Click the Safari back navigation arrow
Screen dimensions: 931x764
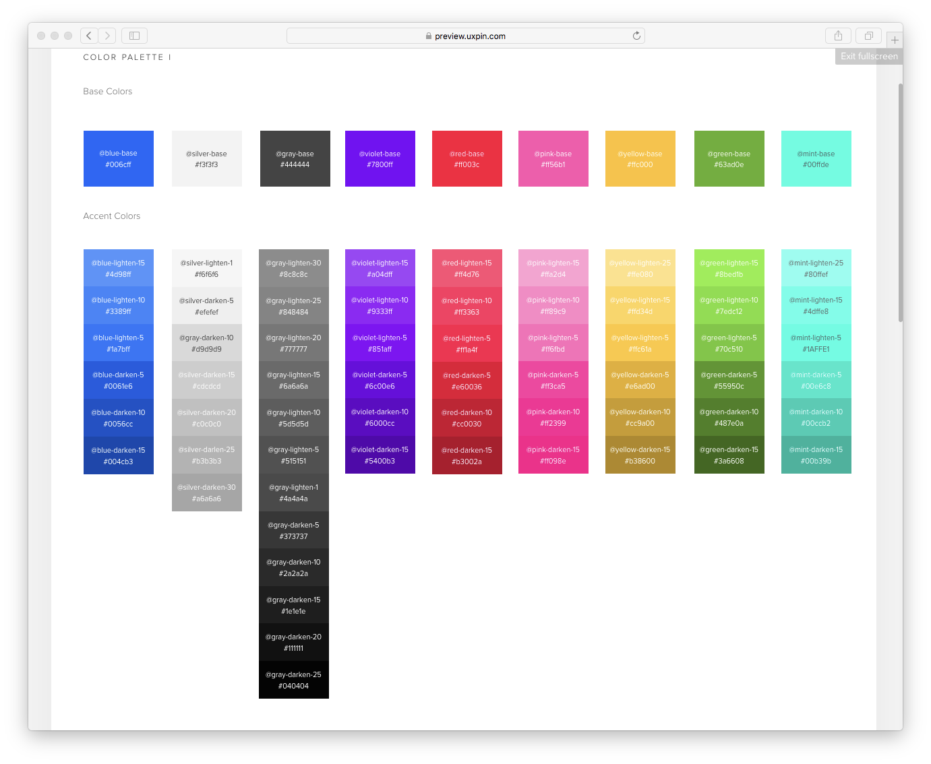point(89,36)
